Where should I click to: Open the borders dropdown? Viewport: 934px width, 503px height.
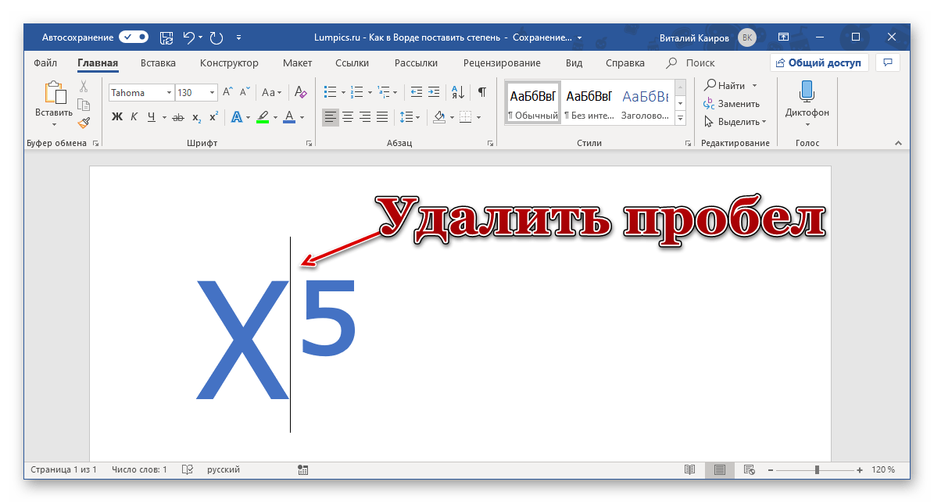pyautogui.click(x=479, y=117)
